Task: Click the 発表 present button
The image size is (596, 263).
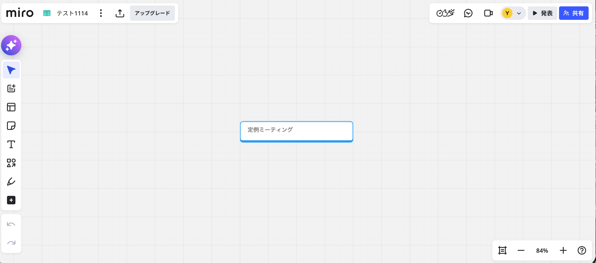Action: tap(542, 13)
